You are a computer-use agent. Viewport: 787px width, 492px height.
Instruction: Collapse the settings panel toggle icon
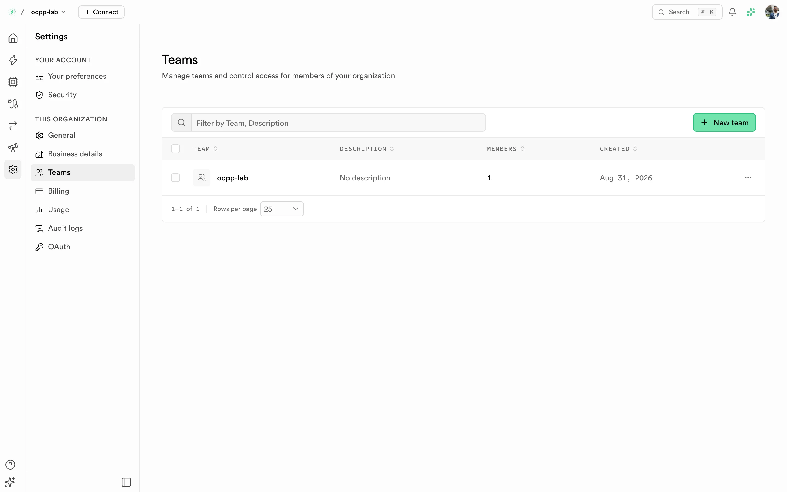pos(126,482)
